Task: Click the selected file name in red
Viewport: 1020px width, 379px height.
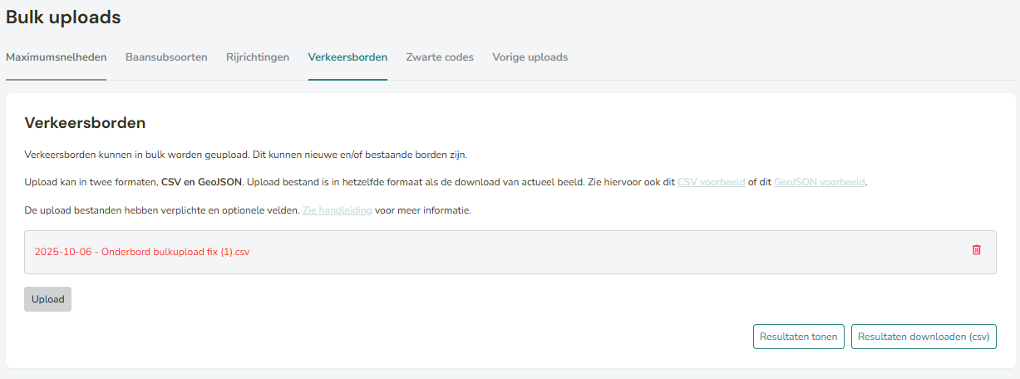Action: pyautogui.click(x=142, y=252)
